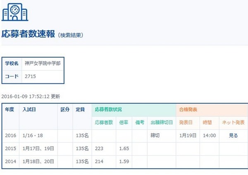The image size is (248, 175).
Task: Select the 2015 applicant count 223
Action: (99, 149)
